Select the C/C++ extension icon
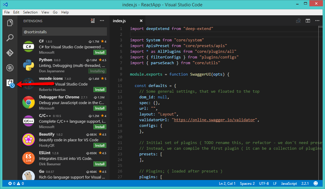This screenshot has width=325, height=189. (x=29, y=121)
